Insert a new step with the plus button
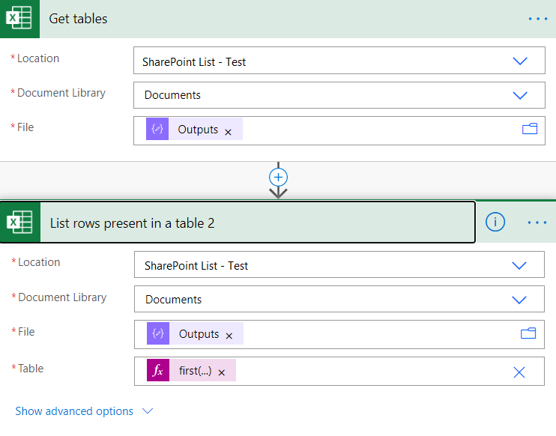 278,178
